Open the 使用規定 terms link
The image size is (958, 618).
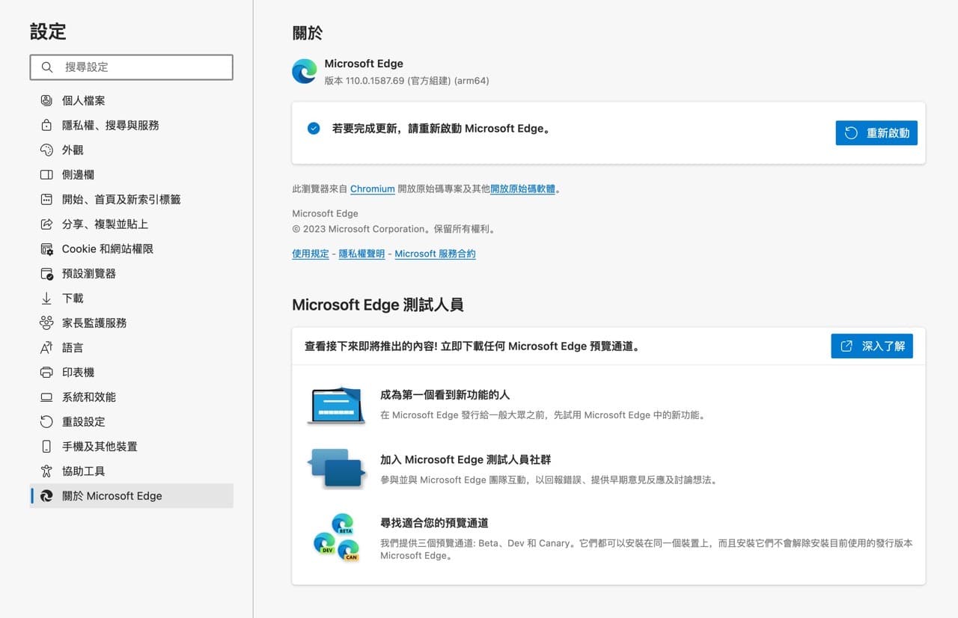(311, 254)
